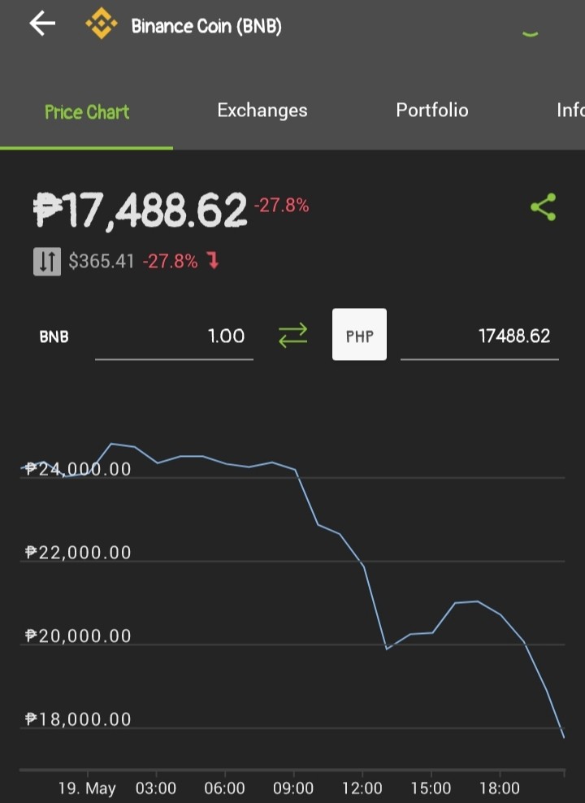Click the green BNB/PHP exchange arrows
The height and width of the screenshot is (803, 585).
tap(292, 335)
